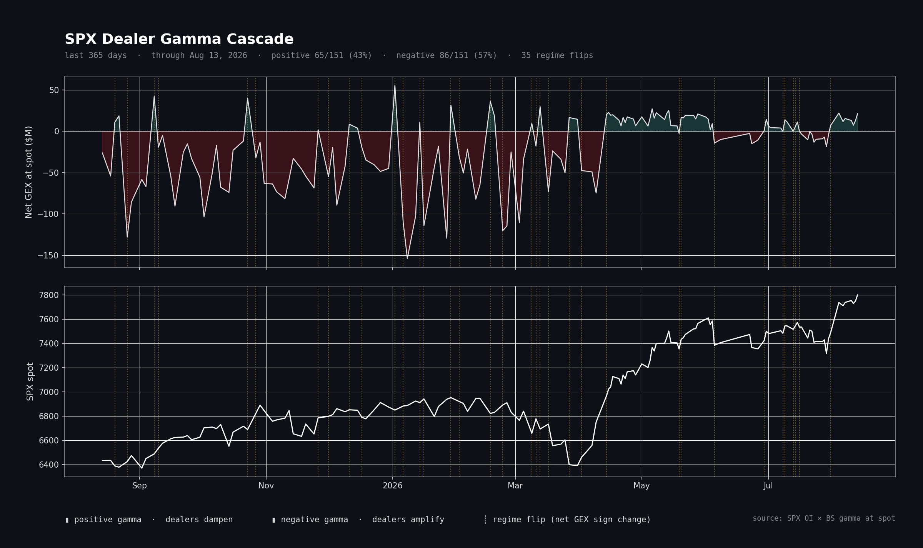Click 'negative 86/151 (57%)' statistic
Screen dimensions: 923x548
coord(447,55)
